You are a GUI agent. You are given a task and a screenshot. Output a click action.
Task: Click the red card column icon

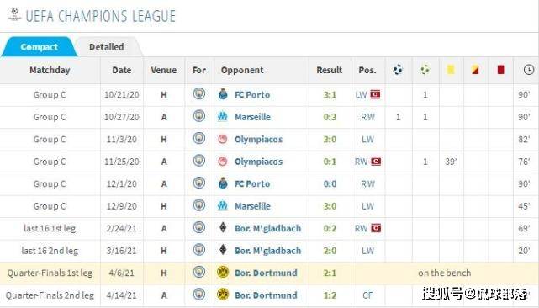[x=500, y=70]
